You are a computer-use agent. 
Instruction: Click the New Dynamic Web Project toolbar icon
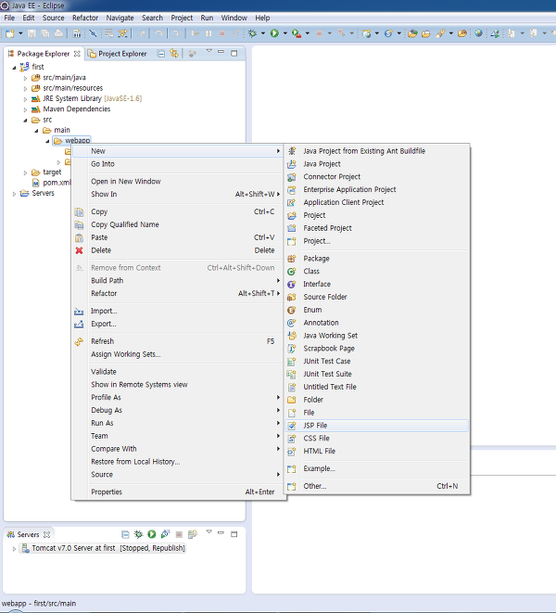point(366,33)
